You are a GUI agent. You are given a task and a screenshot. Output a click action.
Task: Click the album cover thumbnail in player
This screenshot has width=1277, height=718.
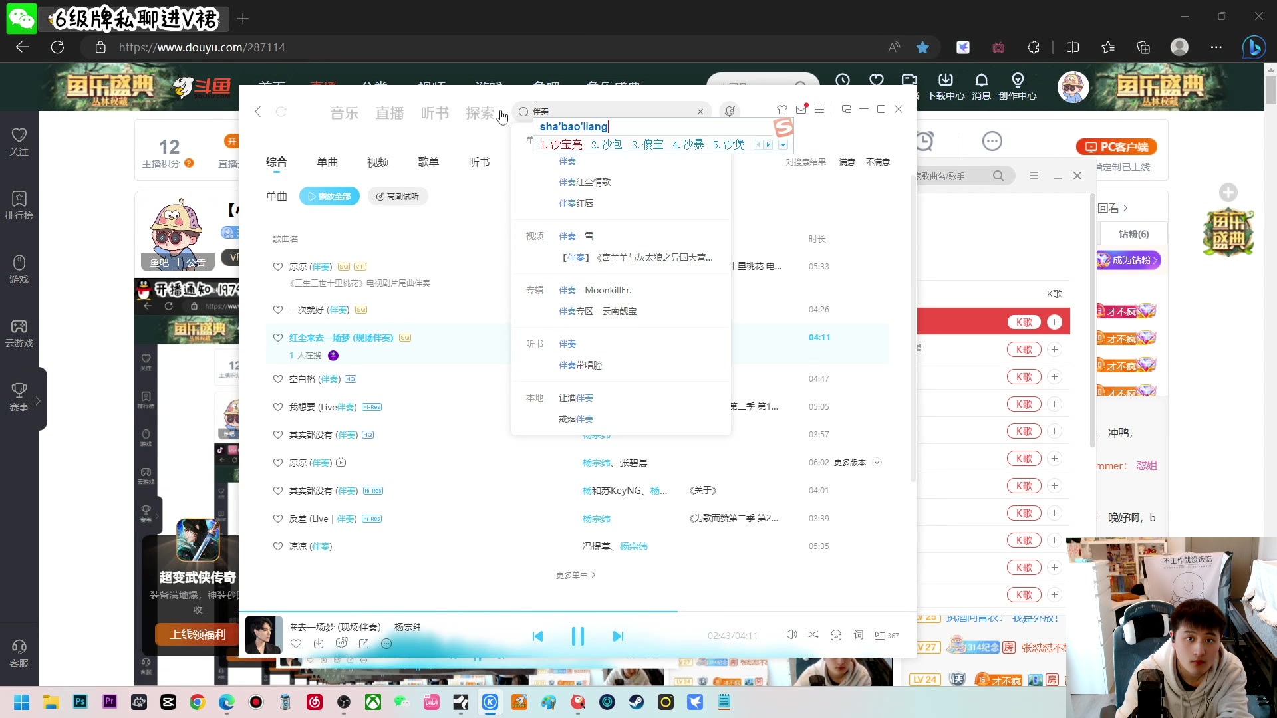click(263, 634)
